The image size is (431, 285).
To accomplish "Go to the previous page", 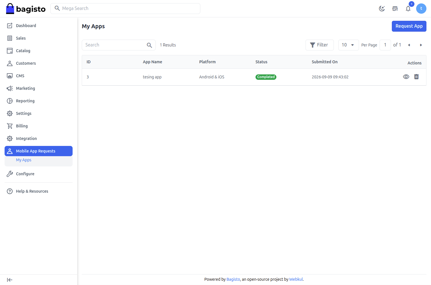I will 409,45.
